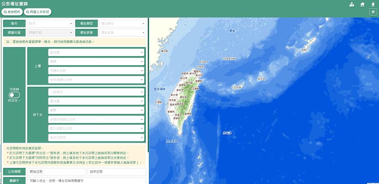Open the 場址類型 dropdown
379x184 pixels.
point(123,24)
